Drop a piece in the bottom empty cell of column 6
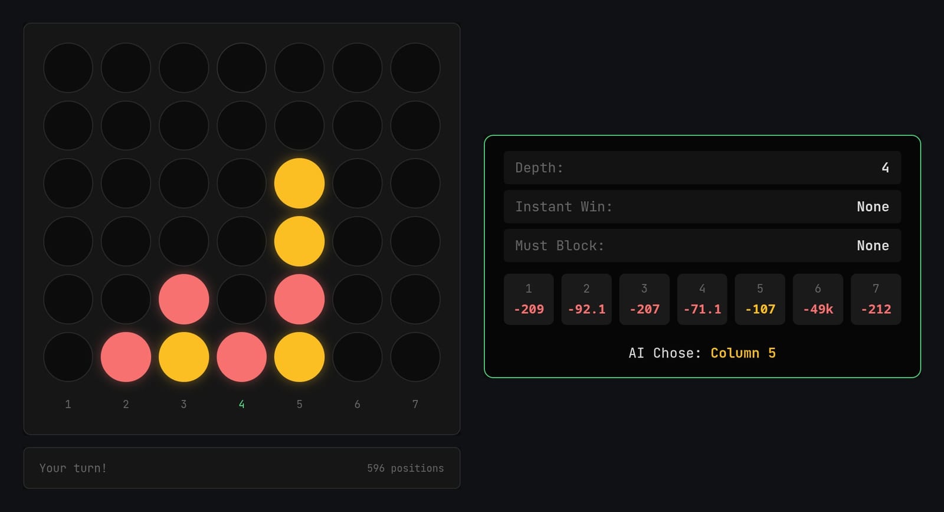The image size is (944, 512). point(357,357)
